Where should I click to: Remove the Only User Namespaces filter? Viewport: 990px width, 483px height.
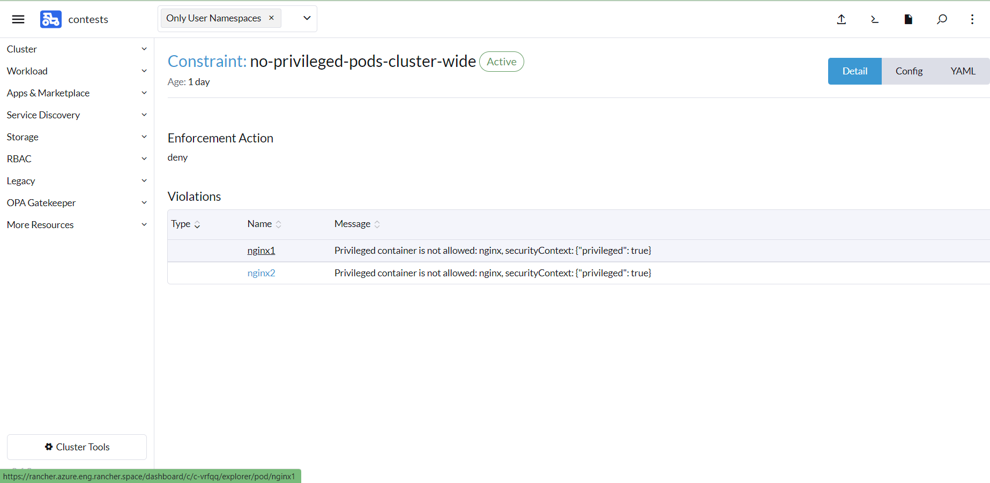[x=272, y=18]
